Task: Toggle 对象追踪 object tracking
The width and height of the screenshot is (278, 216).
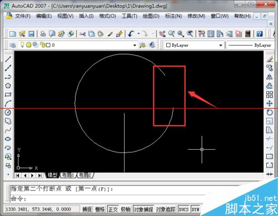Action: pos(166,209)
